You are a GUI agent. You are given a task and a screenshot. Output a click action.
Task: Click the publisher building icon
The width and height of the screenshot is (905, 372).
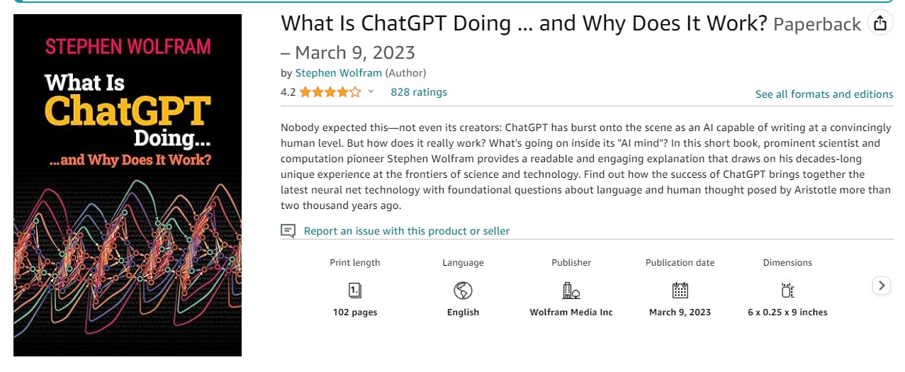click(x=571, y=290)
